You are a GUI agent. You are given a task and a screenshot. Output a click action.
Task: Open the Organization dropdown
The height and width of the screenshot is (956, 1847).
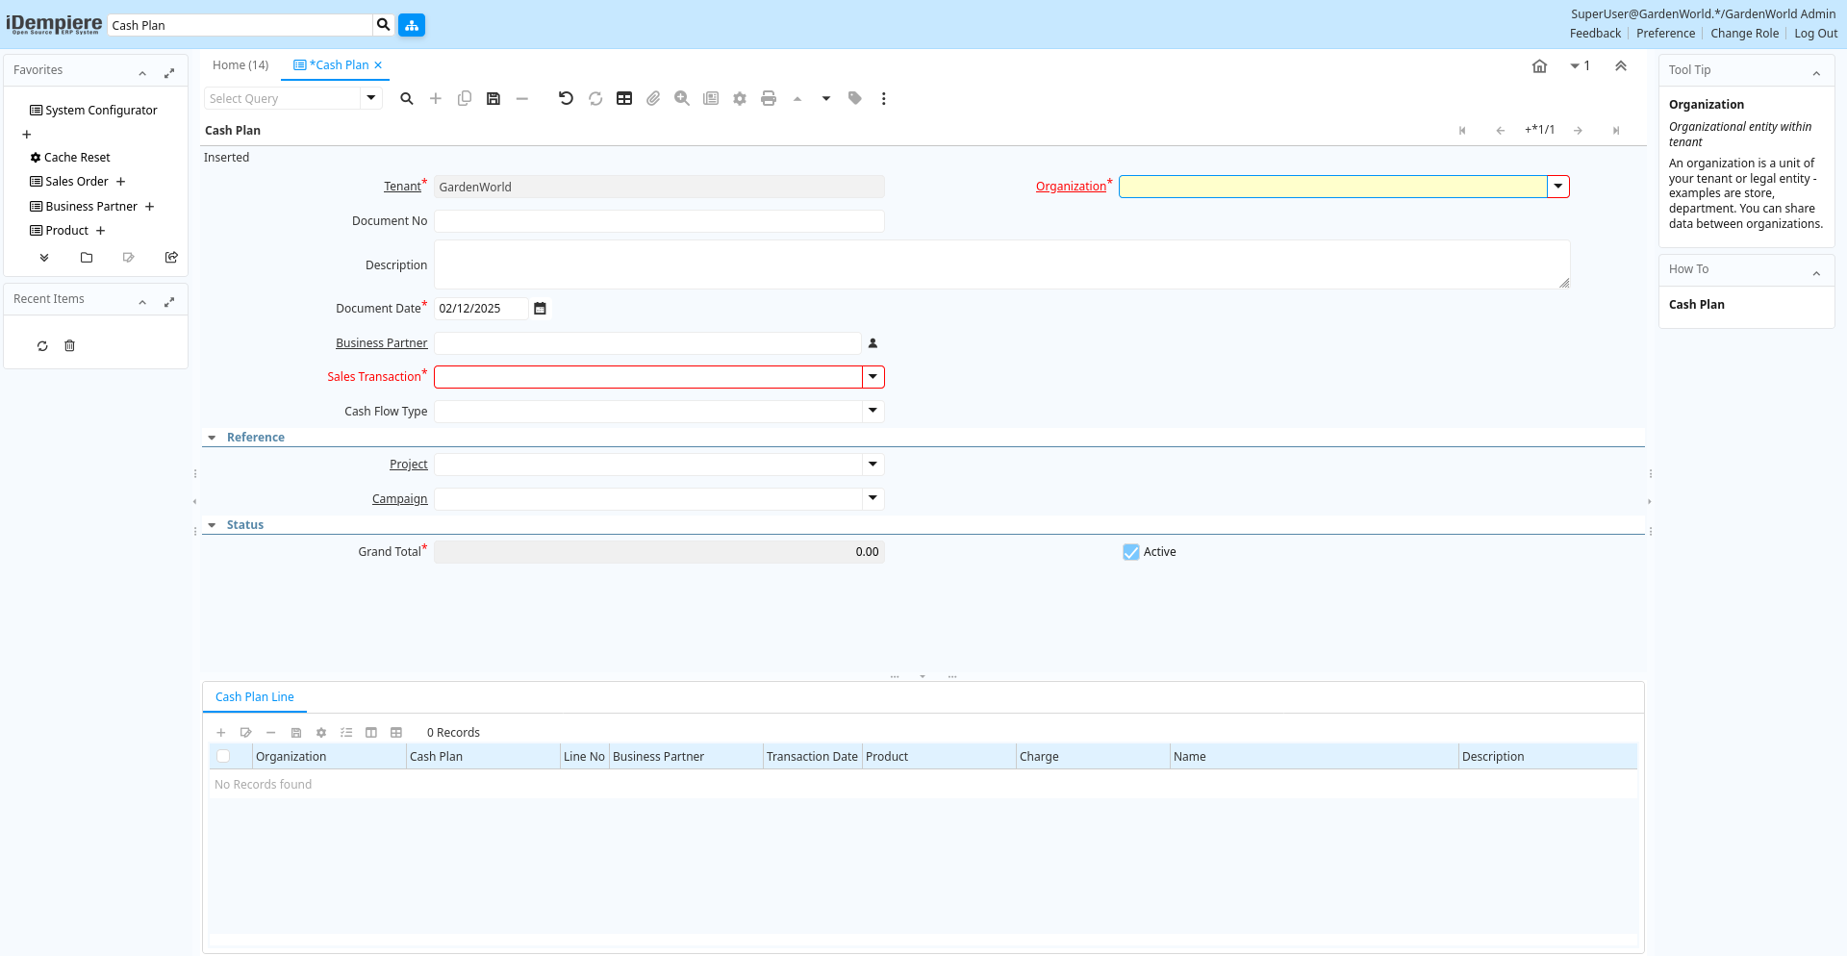click(x=1557, y=187)
